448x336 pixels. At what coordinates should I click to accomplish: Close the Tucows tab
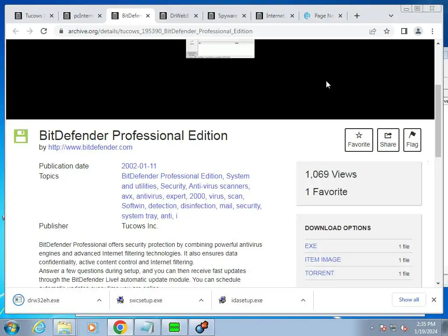52,16
